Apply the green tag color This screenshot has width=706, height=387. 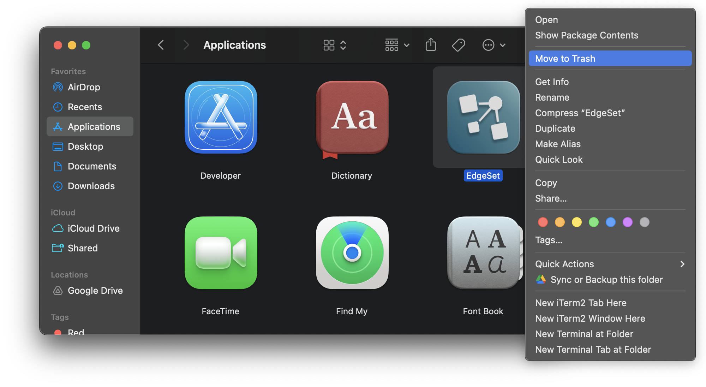594,222
